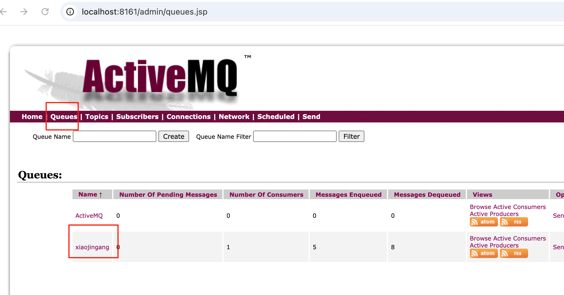Click the rss feed icon for the ActiveMQ queue

[x=514, y=222]
